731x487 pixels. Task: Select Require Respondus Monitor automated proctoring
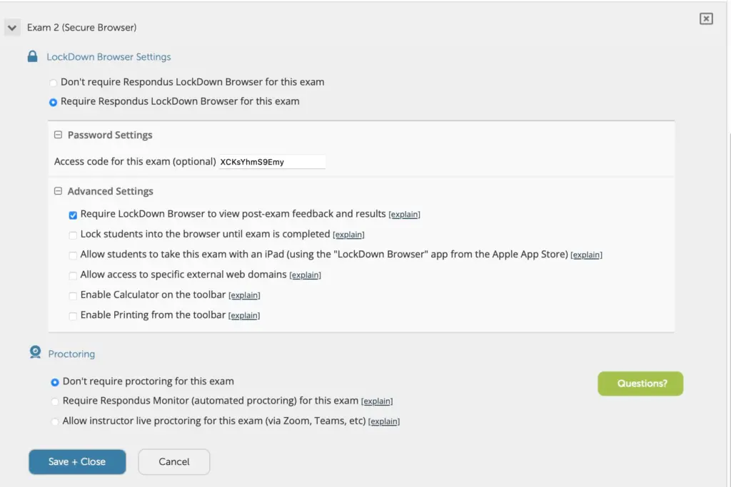coord(55,401)
